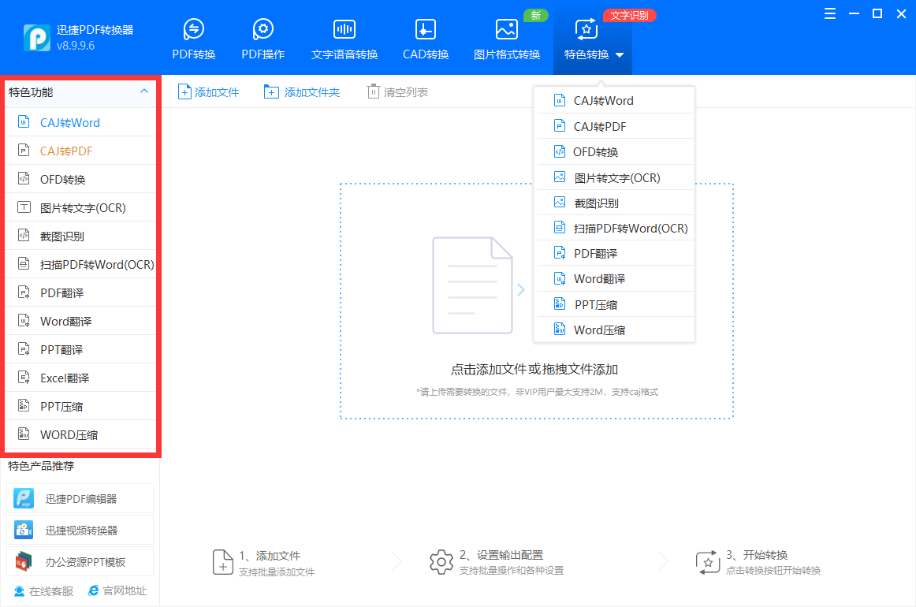Open the PDF操作 tab
The width and height of the screenshot is (916, 607).
(263, 39)
